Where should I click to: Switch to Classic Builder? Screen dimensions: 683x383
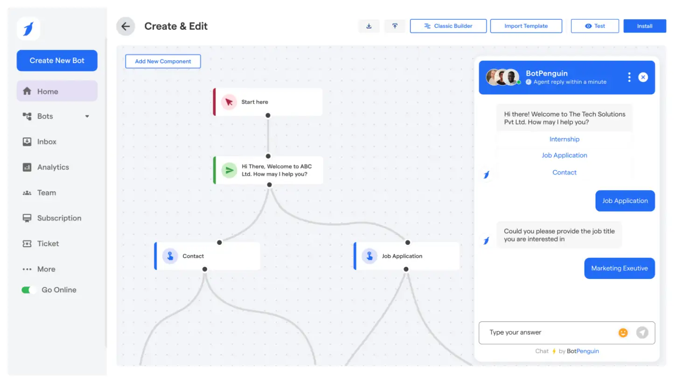[448, 26]
